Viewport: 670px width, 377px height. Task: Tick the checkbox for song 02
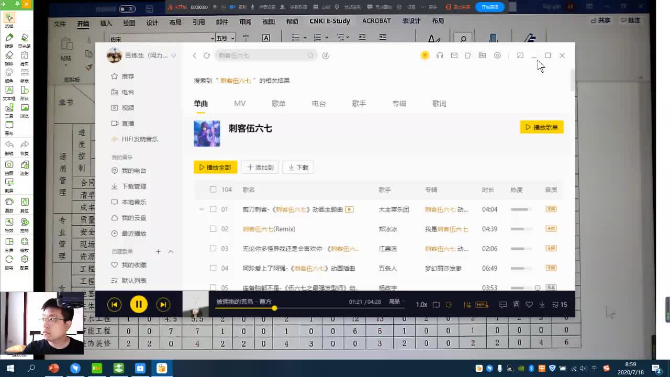(213, 229)
